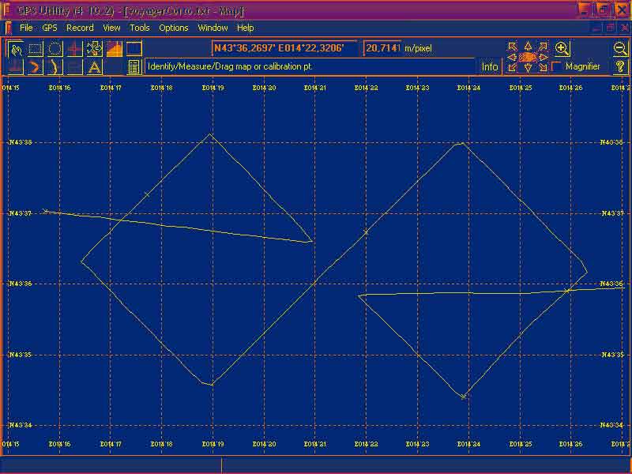The width and height of the screenshot is (632, 474).
Task: Pan map up with the up arrow
Action: pyautogui.click(x=529, y=46)
